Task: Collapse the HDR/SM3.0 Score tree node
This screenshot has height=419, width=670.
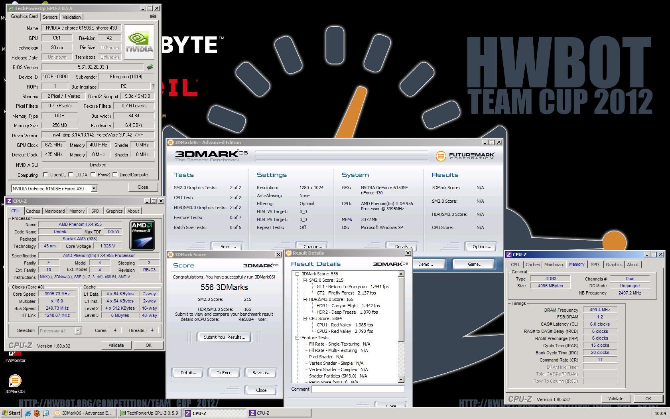Action: pos(305,299)
